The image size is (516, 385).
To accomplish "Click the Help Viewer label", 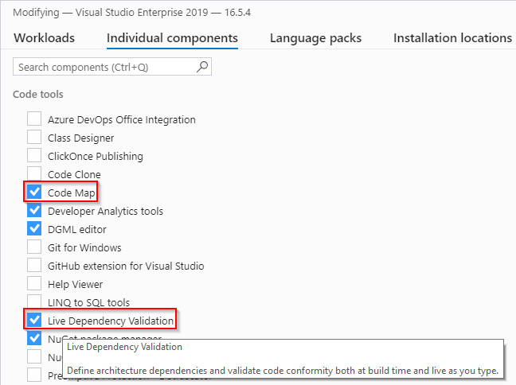I will [75, 285].
